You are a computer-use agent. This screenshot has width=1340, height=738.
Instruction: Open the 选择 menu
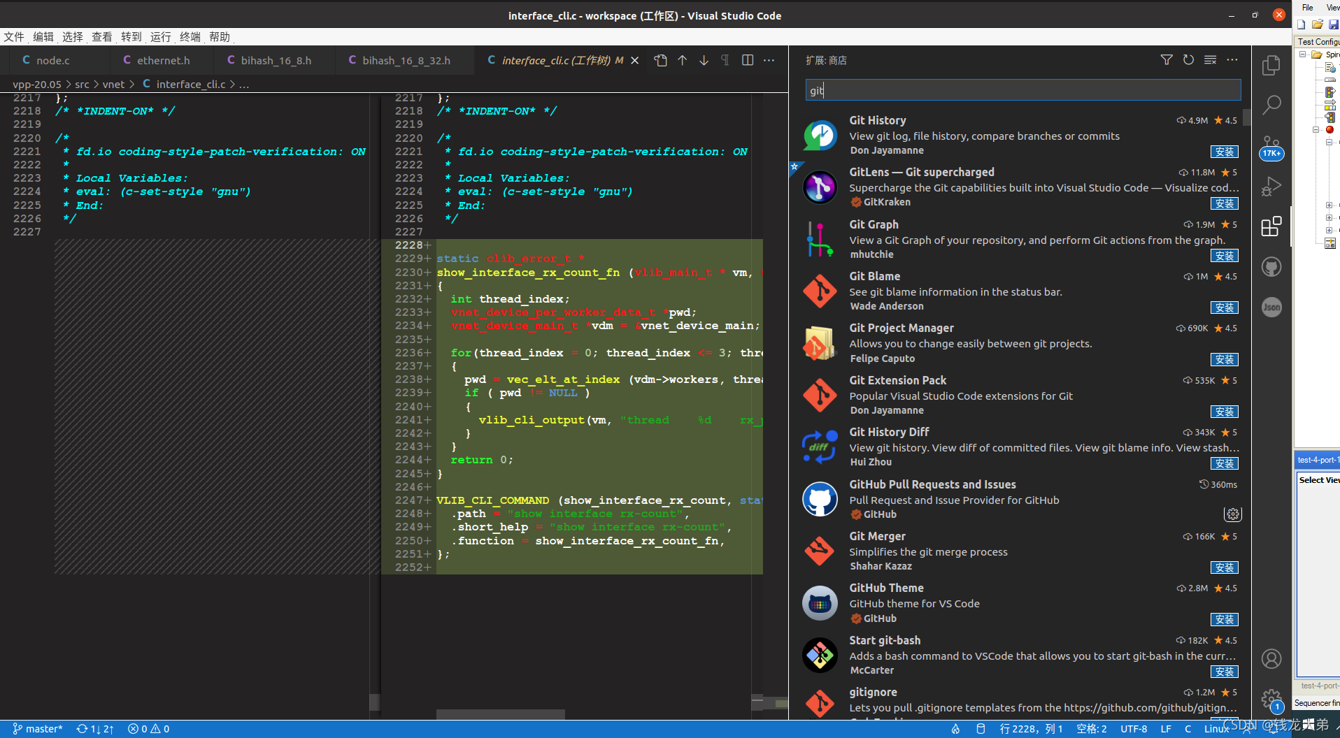click(73, 37)
